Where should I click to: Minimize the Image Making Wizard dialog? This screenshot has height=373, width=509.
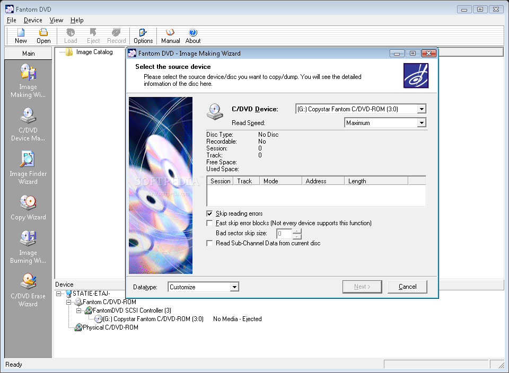[397, 53]
